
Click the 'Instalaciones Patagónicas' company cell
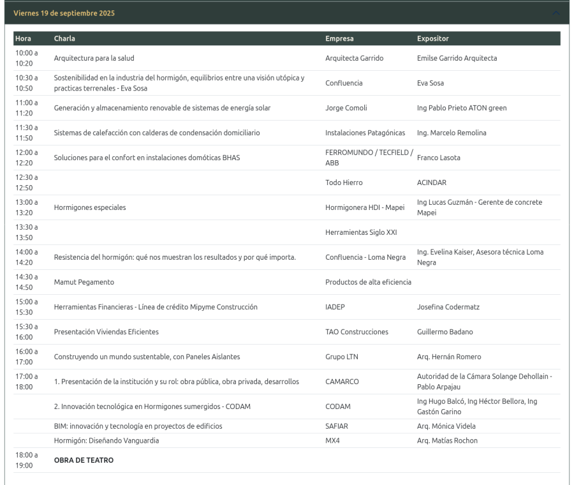coord(365,133)
